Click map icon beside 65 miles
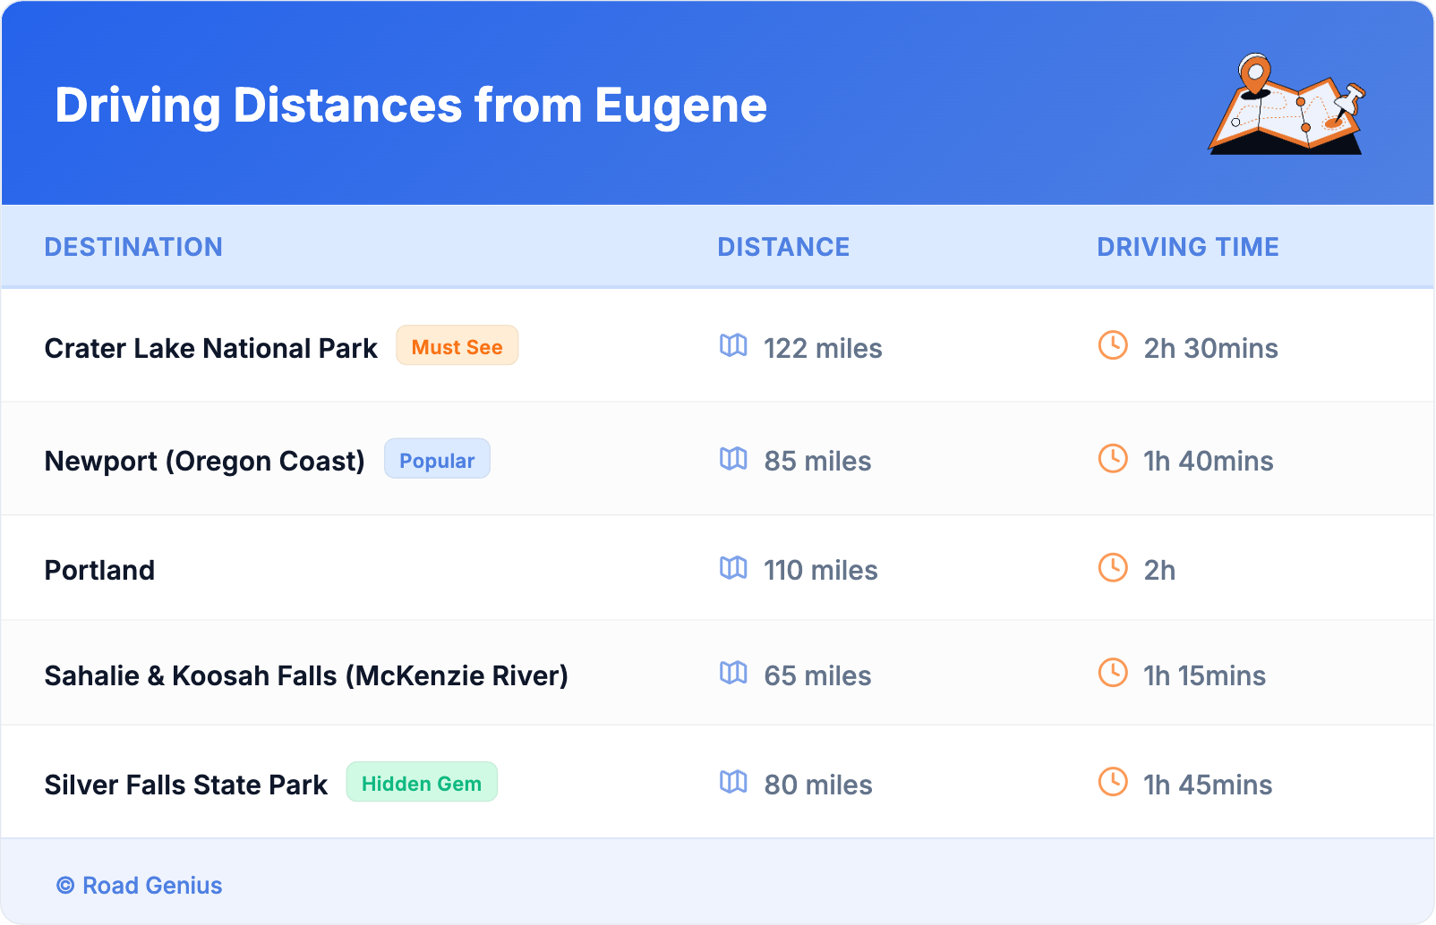 click(x=733, y=673)
